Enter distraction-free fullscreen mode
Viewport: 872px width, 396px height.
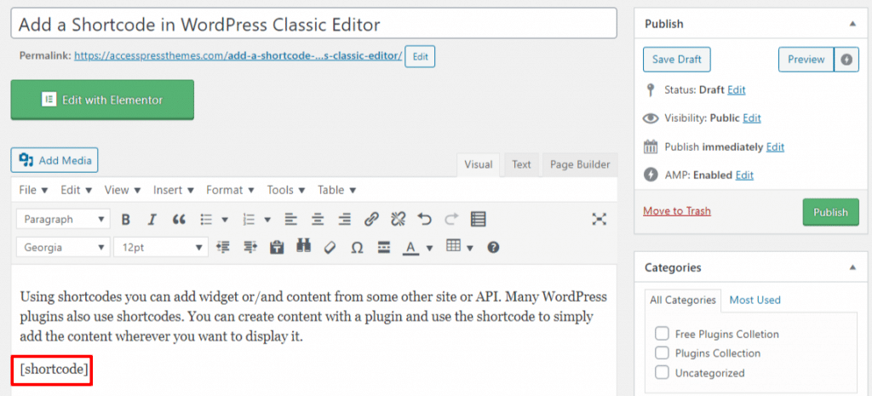(599, 219)
